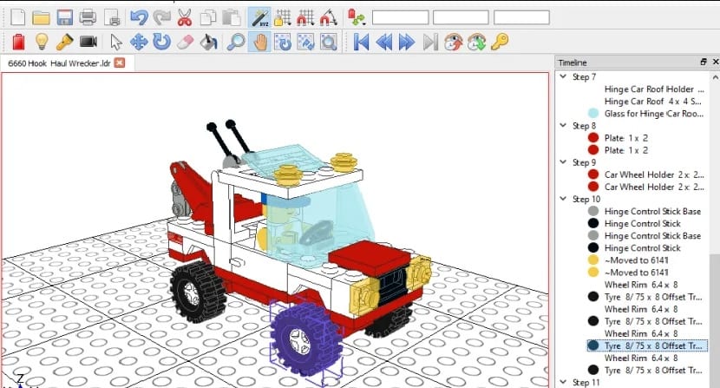Toggle the snap-to-grid lock button
This screenshot has height=388, width=720.
[282, 16]
